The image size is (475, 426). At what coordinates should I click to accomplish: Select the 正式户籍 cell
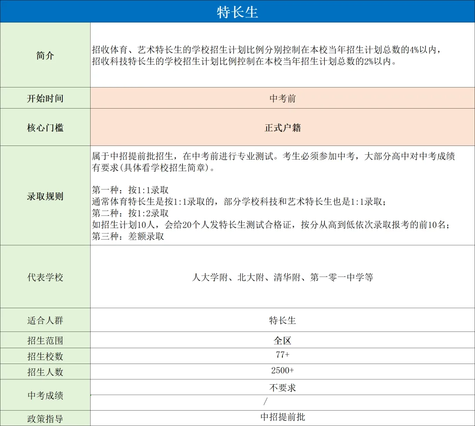282,127
